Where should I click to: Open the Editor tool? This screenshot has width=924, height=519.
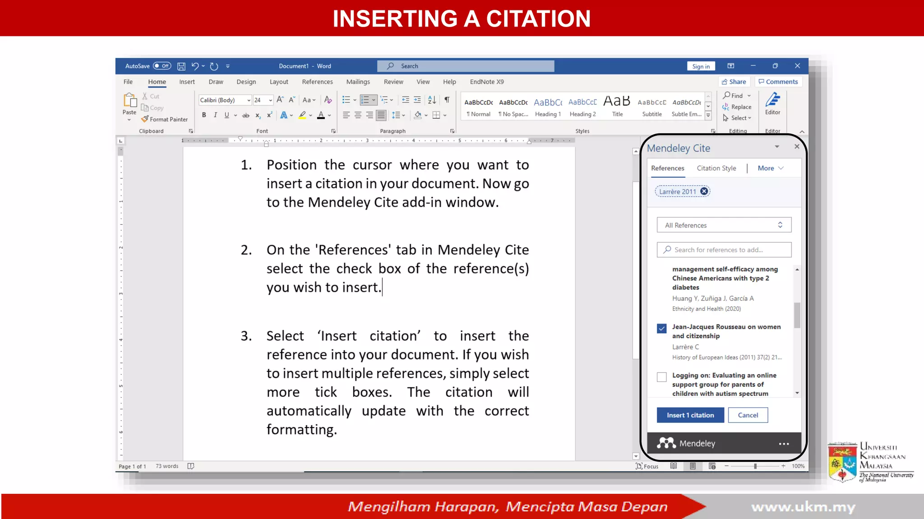(772, 104)
